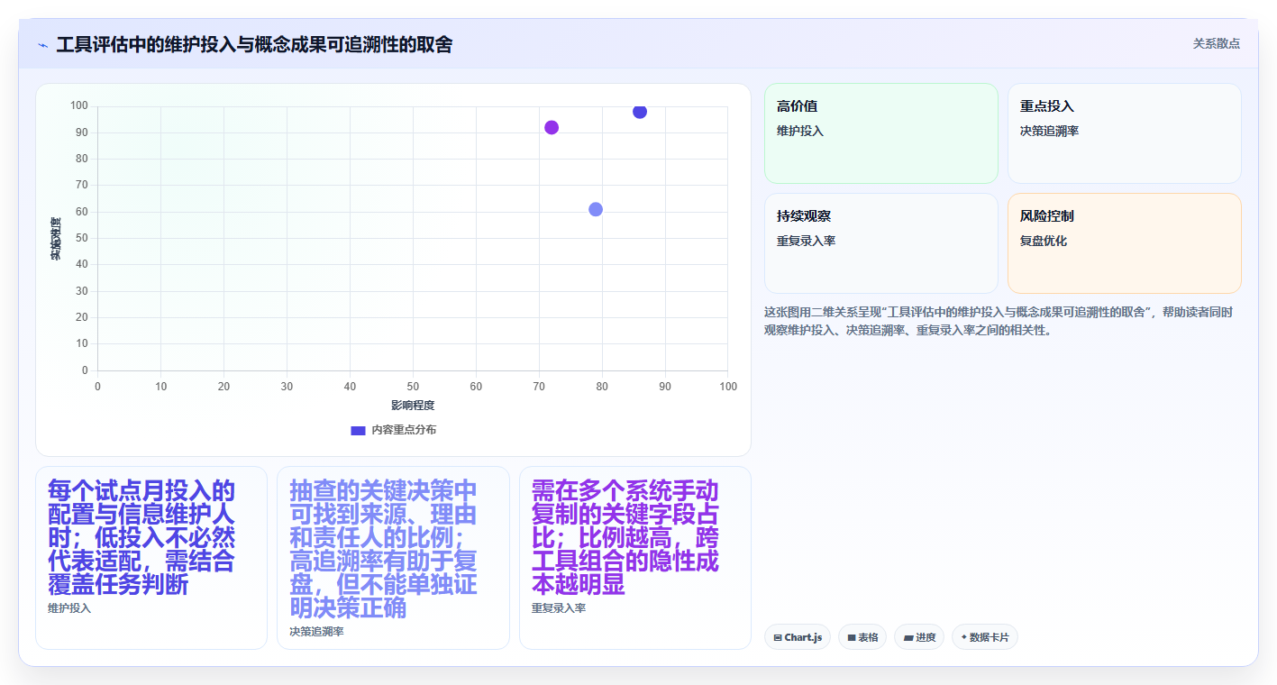Click the 重复录入率 metric card description

625,537
